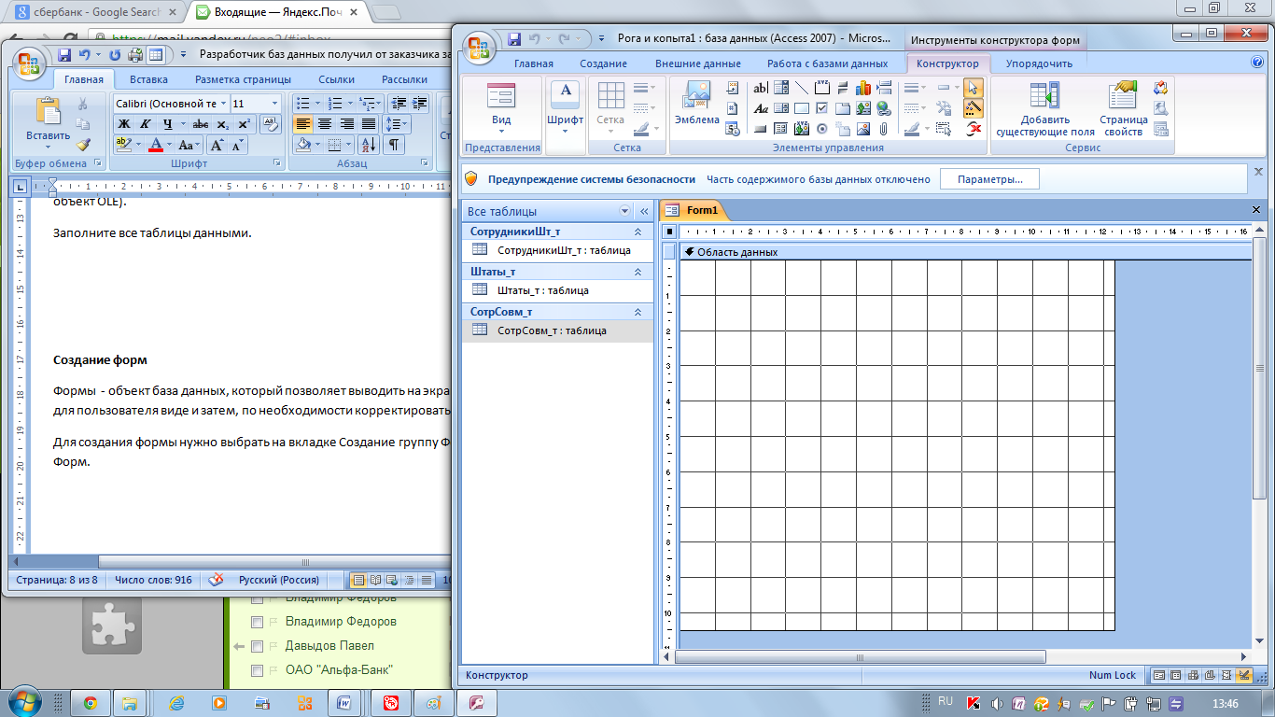Open СотрудникиШт_т : таблица in navigation pane
Viewport: 1275px width, 717px height.
pos(563,250)
